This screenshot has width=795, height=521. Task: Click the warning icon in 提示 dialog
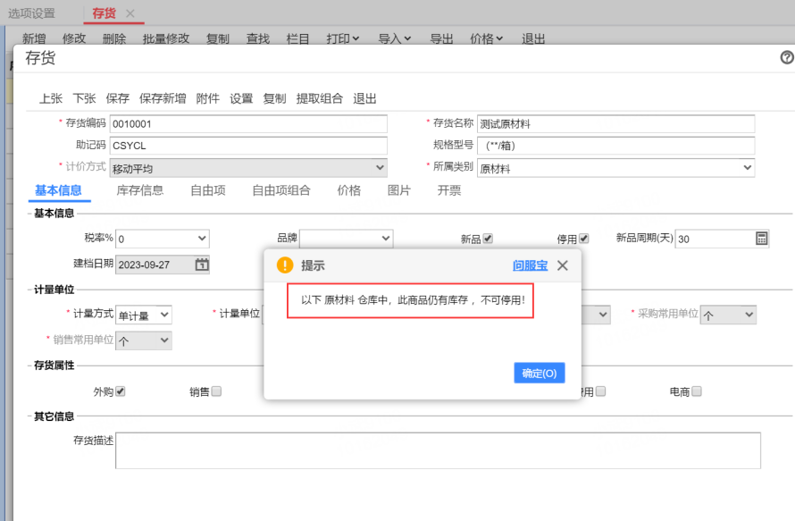point(285,265)
